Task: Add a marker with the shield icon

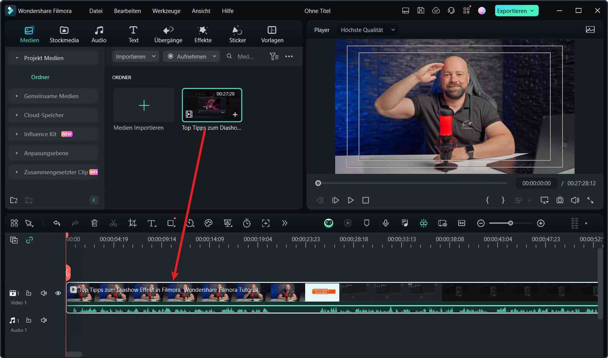Action: (367, 223)
